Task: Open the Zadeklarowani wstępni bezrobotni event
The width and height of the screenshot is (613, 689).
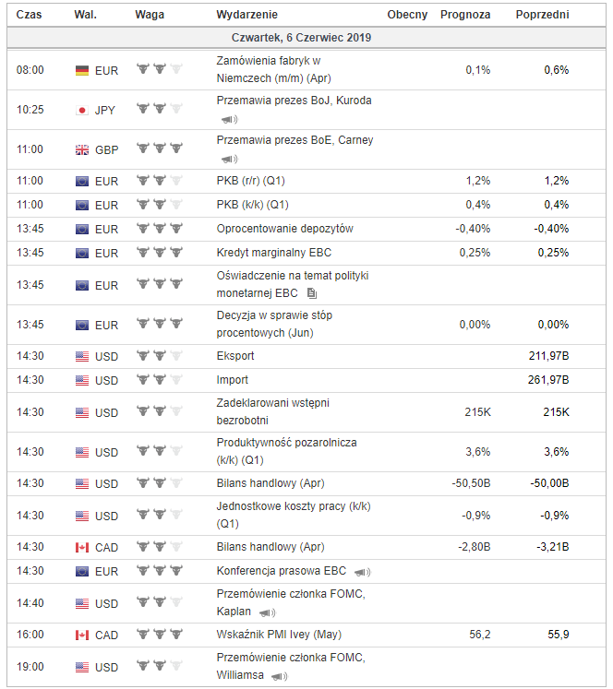Action: 272,411
